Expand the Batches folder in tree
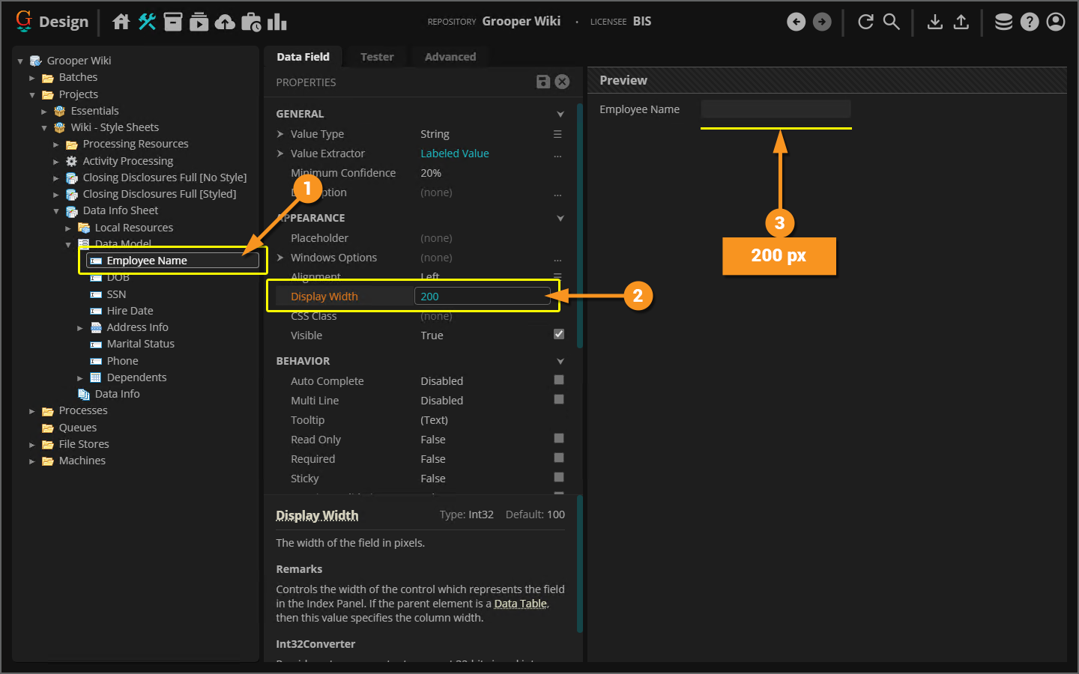 coord(32,78)
